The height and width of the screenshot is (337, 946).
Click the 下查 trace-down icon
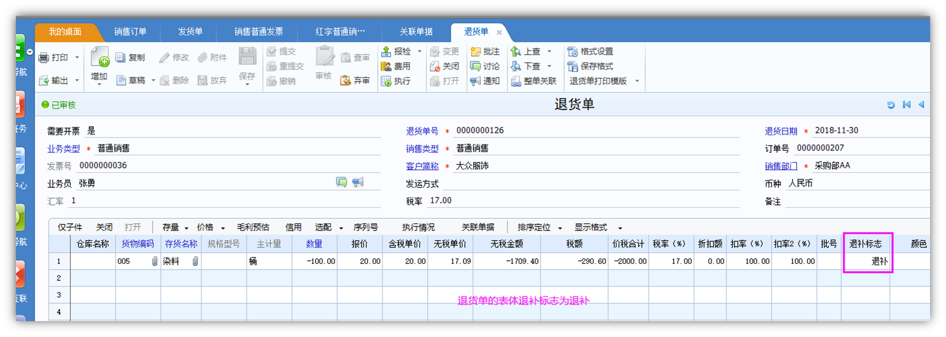(x=516, y=66)
